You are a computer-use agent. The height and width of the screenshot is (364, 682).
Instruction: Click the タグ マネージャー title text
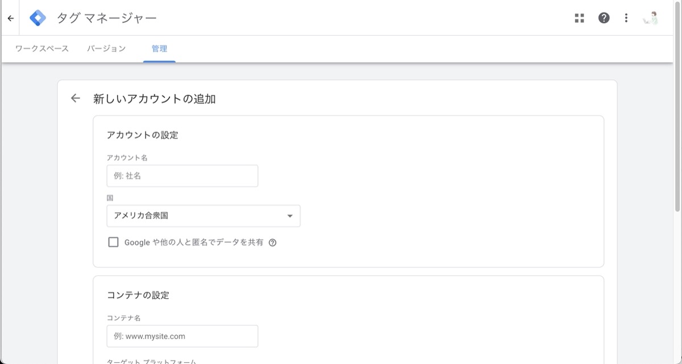click(x=106, y=18)
